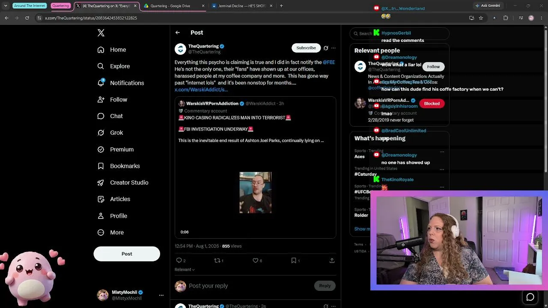Close the Quartering - Google Drive tab
This screenshot has height=308, width=548.
(x=203, y=6)
